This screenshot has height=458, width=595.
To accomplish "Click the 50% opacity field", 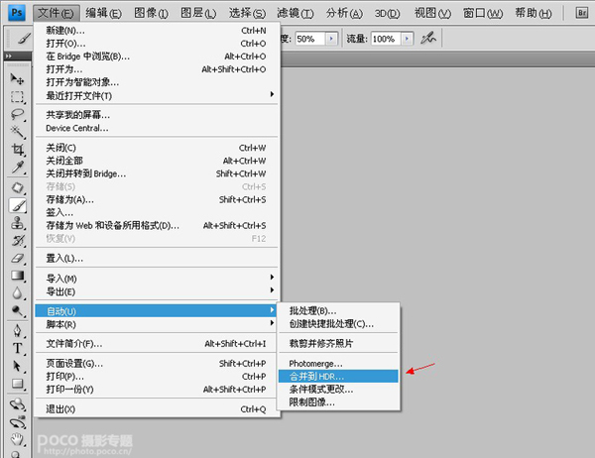I will click(x=310, y=39).
